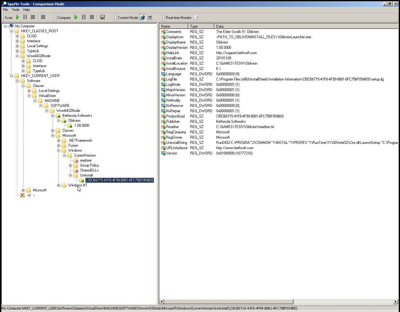Start Compare with the green play icon

[76, 17]
